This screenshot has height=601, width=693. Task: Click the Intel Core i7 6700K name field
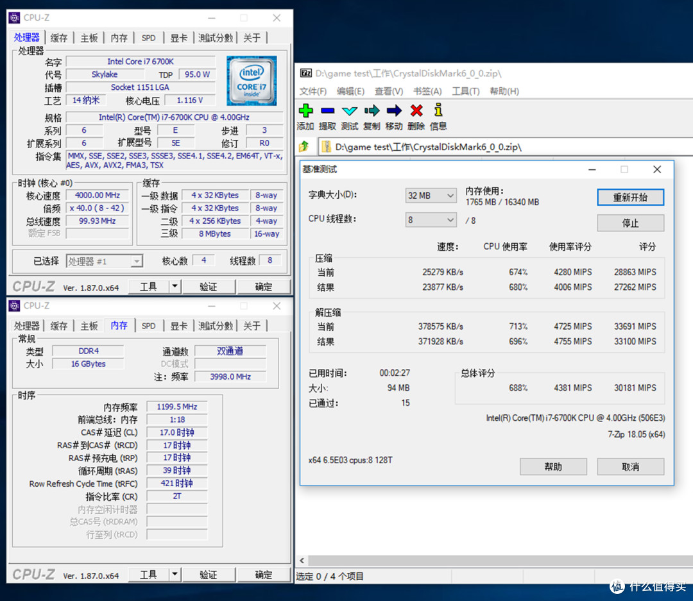coord(141,62)
